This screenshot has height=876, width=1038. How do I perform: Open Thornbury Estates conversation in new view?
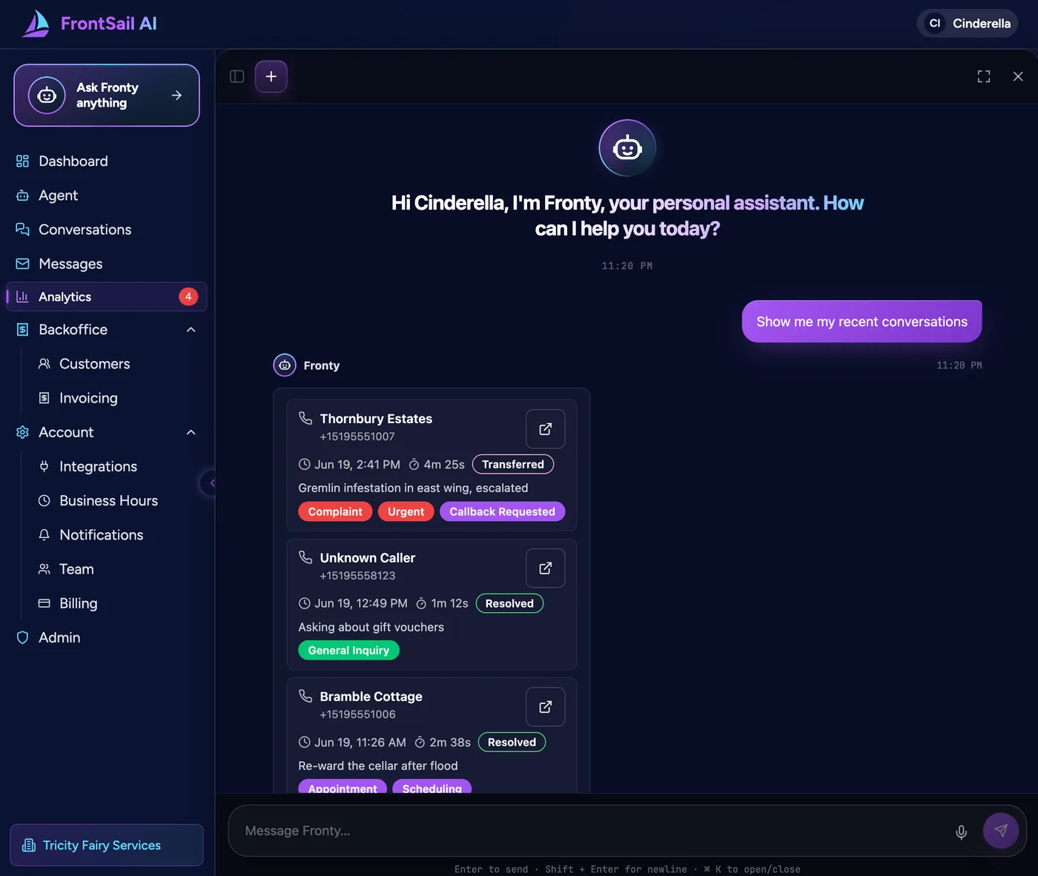(x=546, y=429)
